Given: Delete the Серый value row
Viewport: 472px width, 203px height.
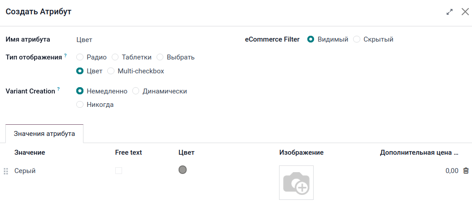Looking at the screenshot, I should 466,170.
